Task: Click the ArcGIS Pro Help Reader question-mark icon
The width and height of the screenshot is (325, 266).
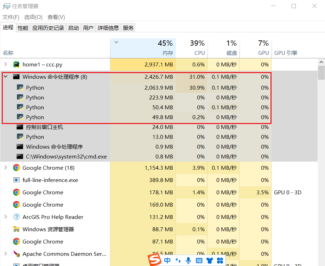Action: [17, 217]
